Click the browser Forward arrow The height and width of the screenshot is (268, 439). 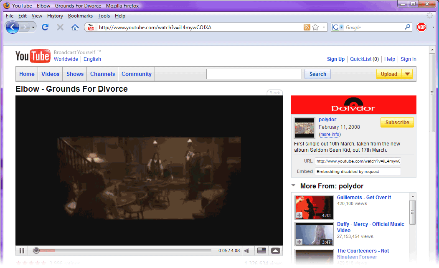point(25,28)
